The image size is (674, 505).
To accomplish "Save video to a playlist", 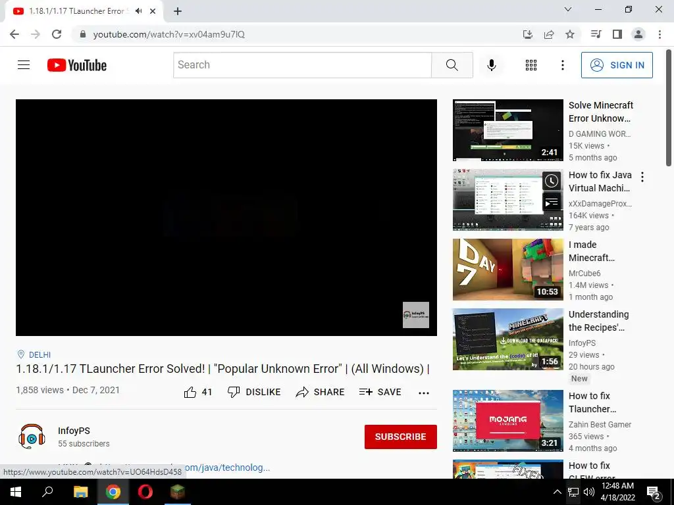I will 380,392.
